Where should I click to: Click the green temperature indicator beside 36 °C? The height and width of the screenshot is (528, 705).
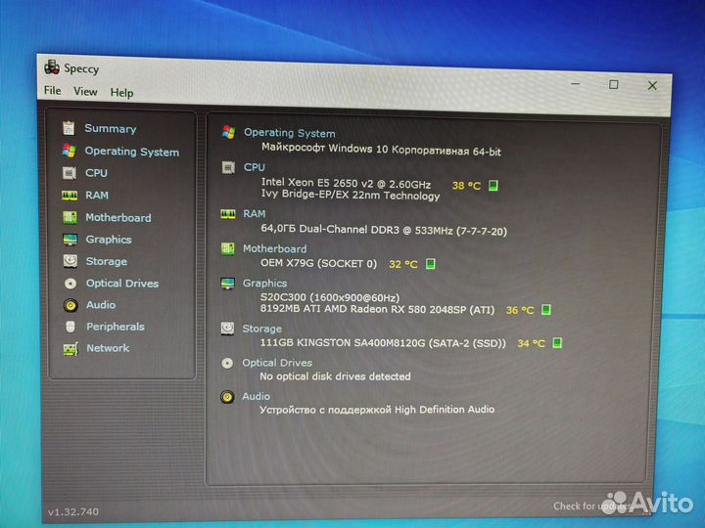coord(546,310)
